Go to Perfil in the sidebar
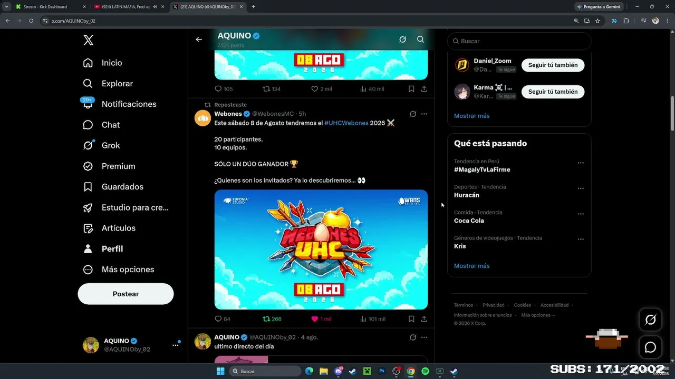Viewport: 675px width, 379px height. pyautogui.click(x=103, y=248)
